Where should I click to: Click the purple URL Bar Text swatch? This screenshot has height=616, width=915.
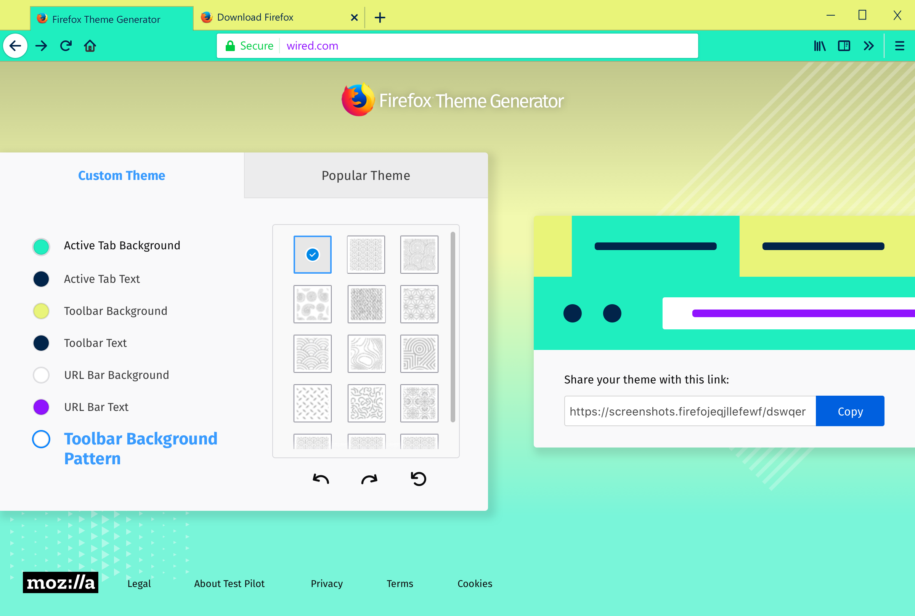41,407
